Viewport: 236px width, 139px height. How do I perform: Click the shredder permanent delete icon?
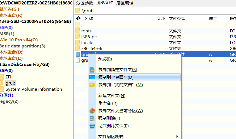[92, 126]
